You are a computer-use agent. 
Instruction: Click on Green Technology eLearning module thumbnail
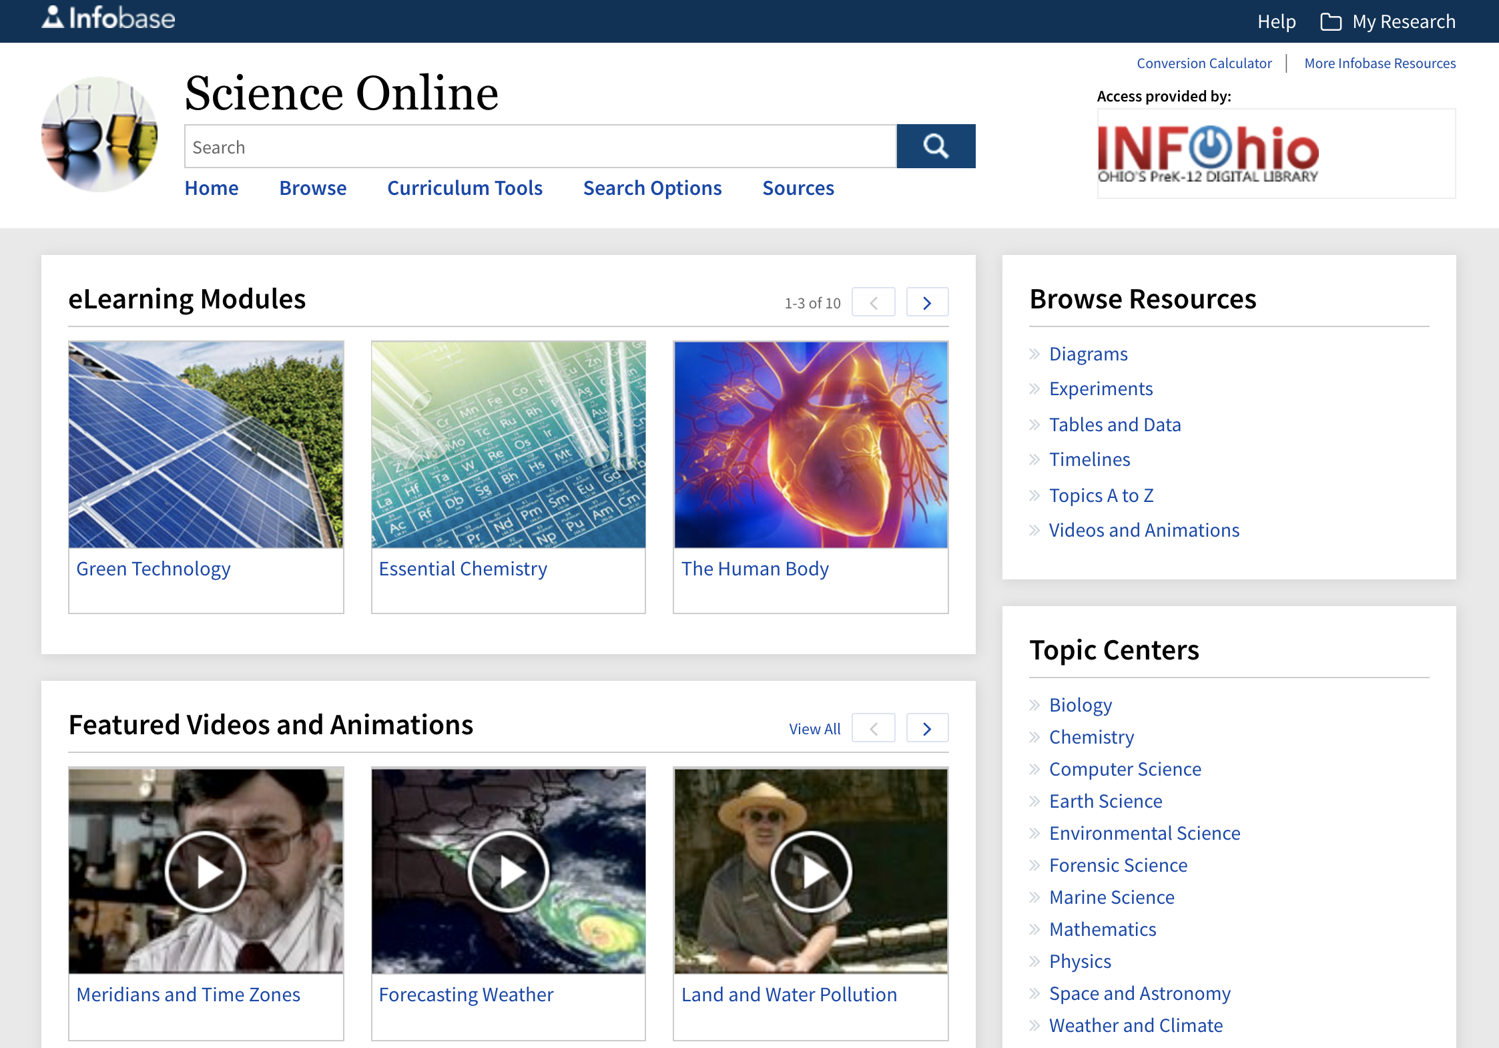[208, 443]
